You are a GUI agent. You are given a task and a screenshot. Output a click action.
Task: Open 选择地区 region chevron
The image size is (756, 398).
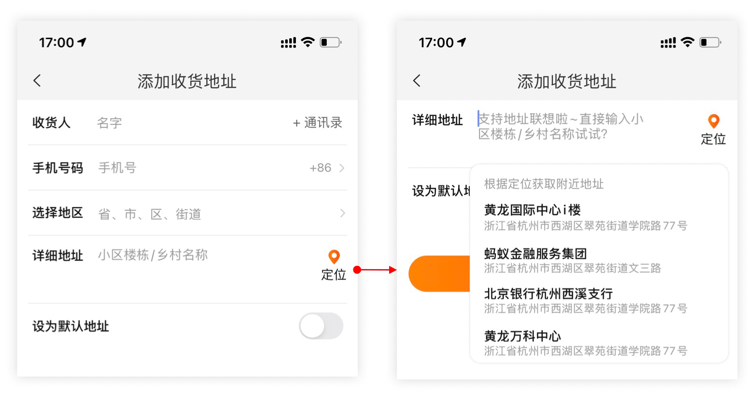tap(342, 213)
